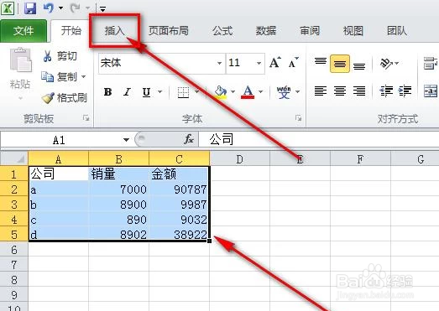Click cell with value 8902
The height and width of the screenshot is (311, 439).
pyautogui.click(x=118, y=235)
